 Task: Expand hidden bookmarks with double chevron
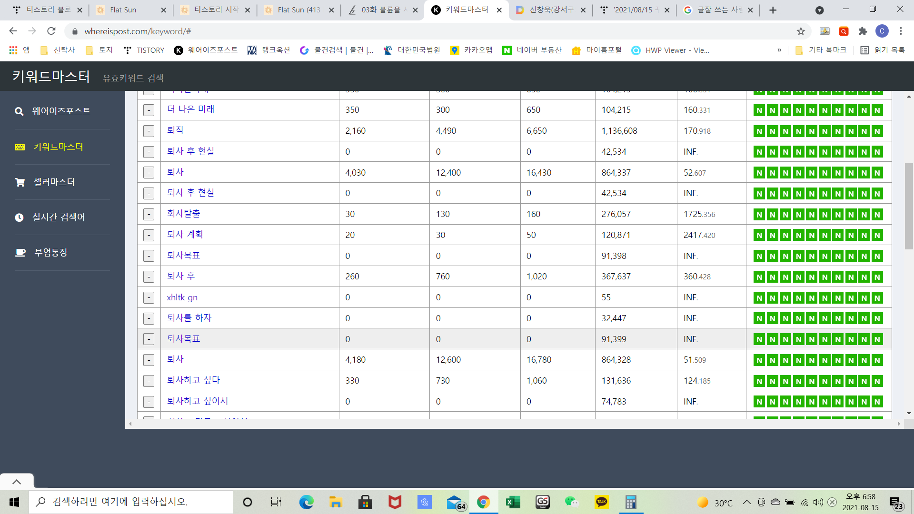779,50
